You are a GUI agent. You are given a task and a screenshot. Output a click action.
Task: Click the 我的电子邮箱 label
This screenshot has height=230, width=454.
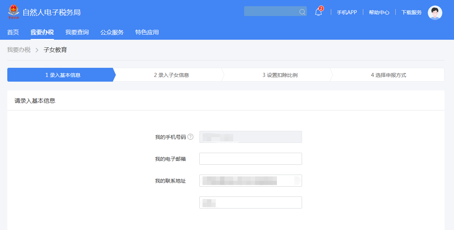point(171,159)
